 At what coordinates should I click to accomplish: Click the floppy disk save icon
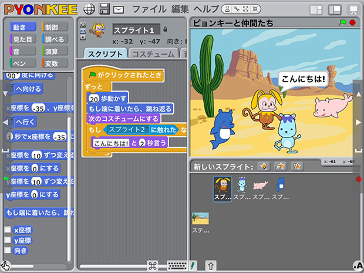[105, 9]
